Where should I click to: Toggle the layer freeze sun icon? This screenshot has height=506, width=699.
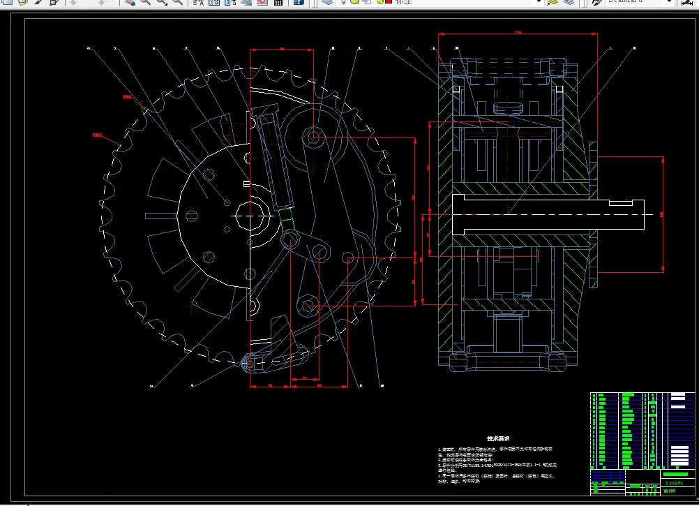pos(355,2)
